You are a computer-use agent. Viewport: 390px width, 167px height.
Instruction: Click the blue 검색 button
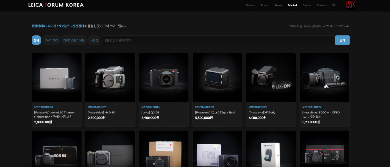pos(342,40)
